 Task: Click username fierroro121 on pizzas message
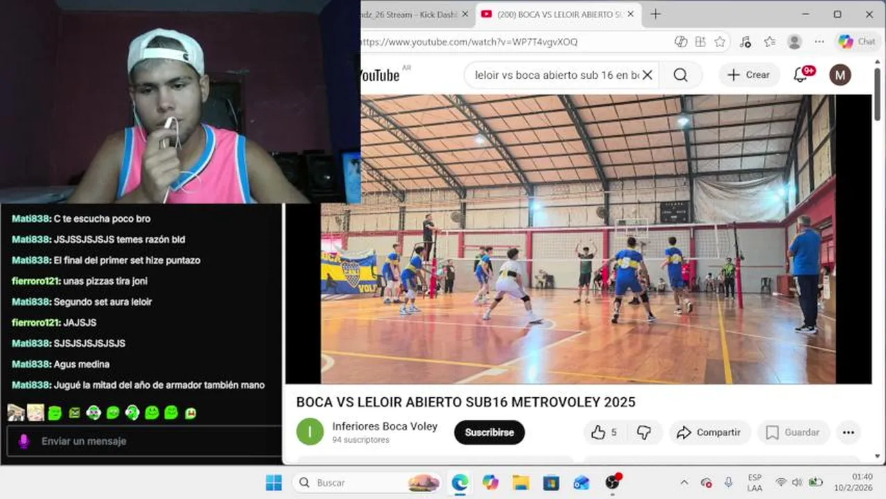[x=35, y=281]
